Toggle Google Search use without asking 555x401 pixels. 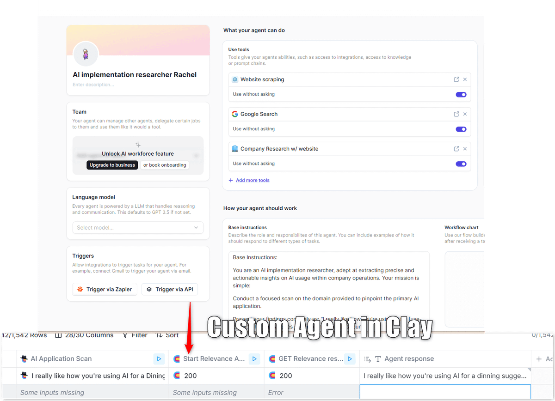pyautogui.click(x=461, y=129)
